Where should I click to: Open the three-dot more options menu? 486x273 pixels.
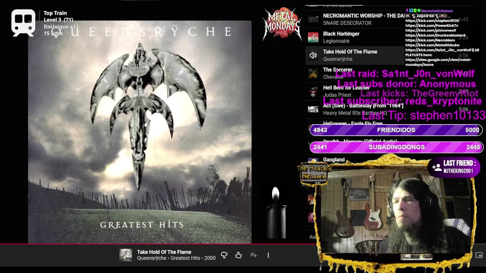coord(268,255)
